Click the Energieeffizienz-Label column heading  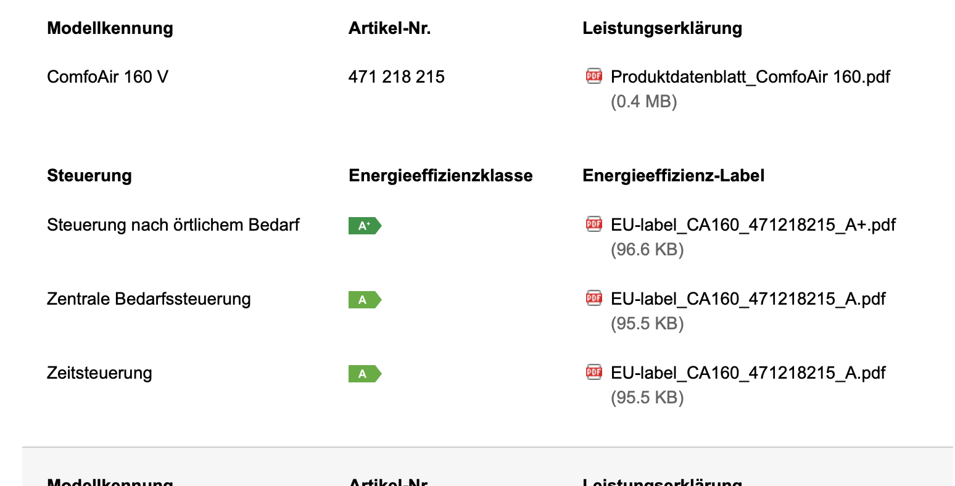coord(673,176)
